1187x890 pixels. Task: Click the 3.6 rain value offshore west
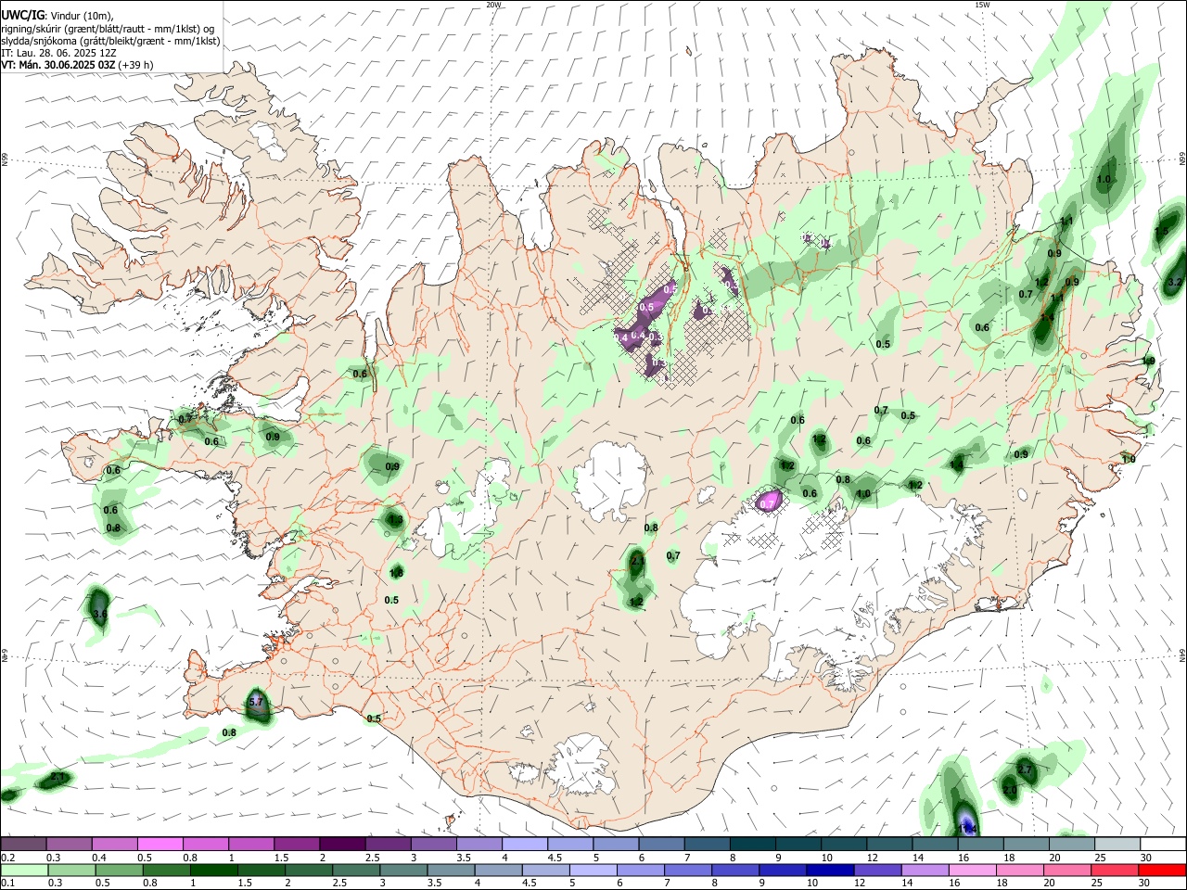[x=100, y=615]
